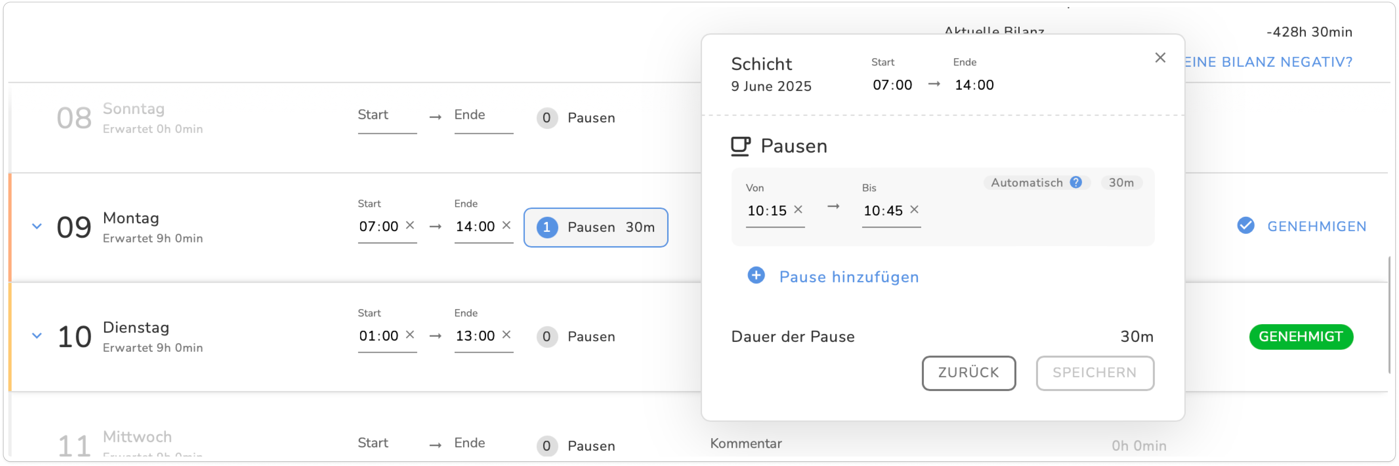1399x466 pixels.
Task: Clear Tuesday's 01:00 start time
Action: click(410, 334)
